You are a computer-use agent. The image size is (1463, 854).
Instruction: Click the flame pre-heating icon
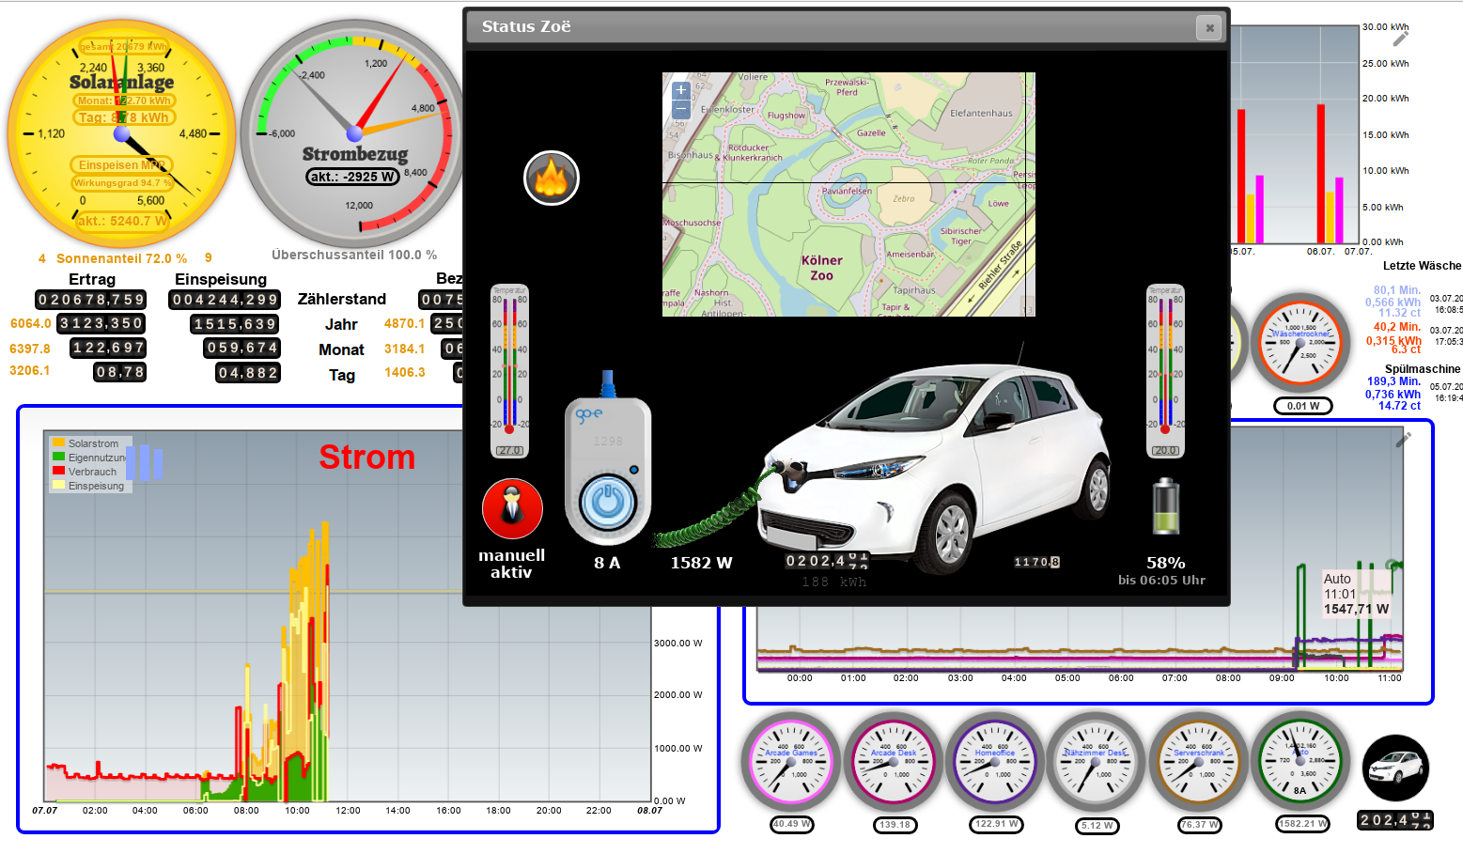coord(552,179)
